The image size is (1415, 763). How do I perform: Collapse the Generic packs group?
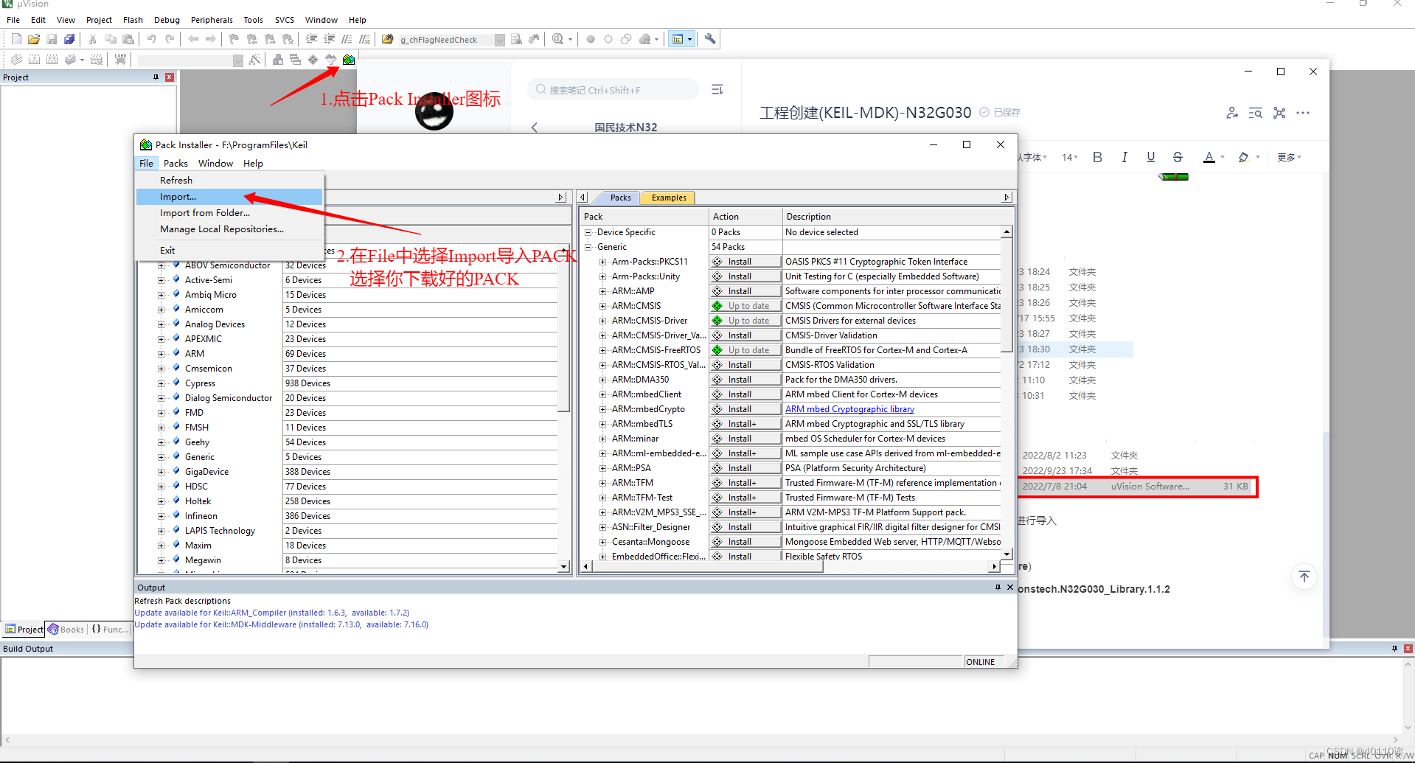click(588, 247)
